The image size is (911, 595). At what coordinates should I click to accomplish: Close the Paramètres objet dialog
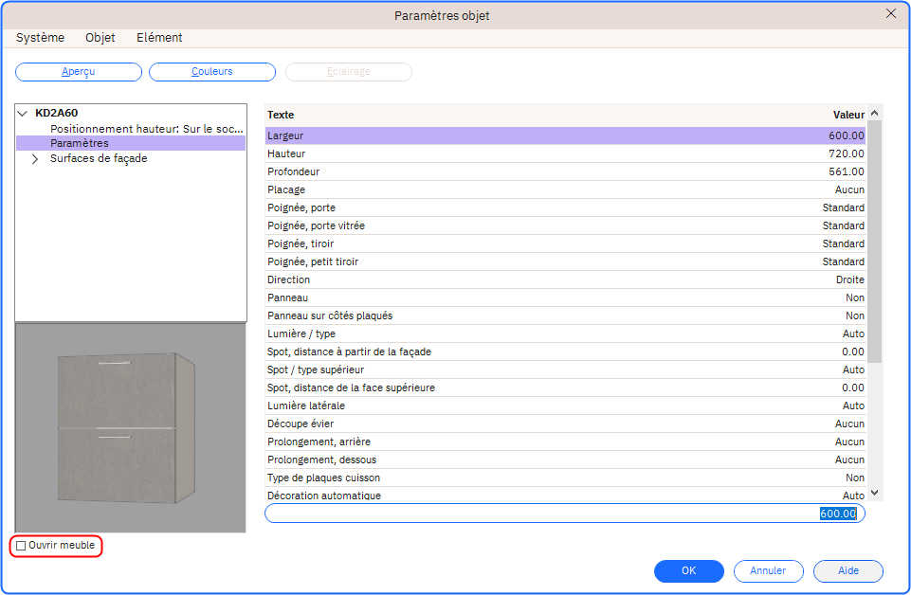pyautogui.click(x=890, y=14)
